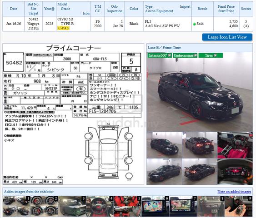
Task: Click the Odo Inspection column header
Action: [x=114, y=9]
